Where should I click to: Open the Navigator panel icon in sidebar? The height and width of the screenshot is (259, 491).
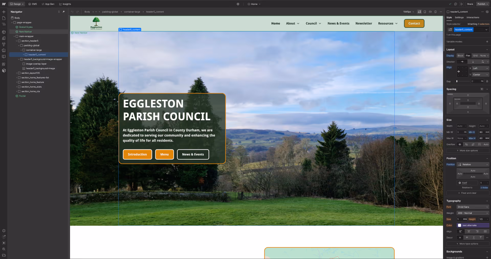coord(4,24)
